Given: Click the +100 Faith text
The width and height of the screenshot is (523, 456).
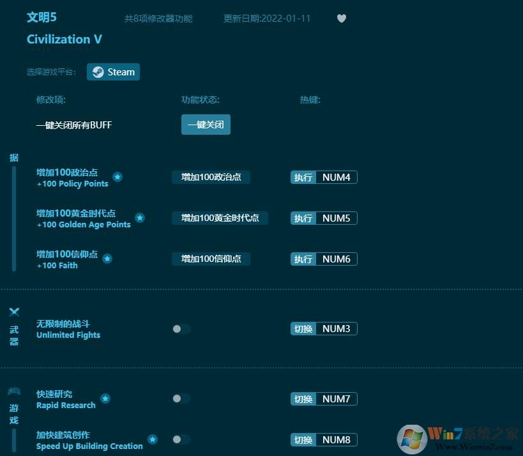Looking at the screenshot, I should 57,266.
